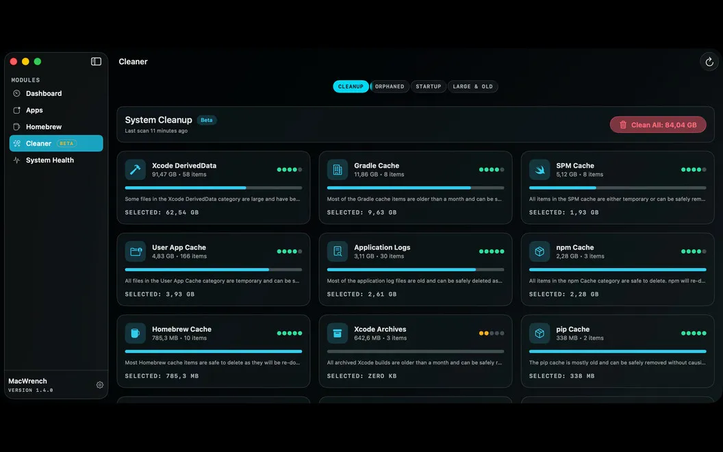
Task: Click the Gradle Cache building icon
Action: [338, 170]
